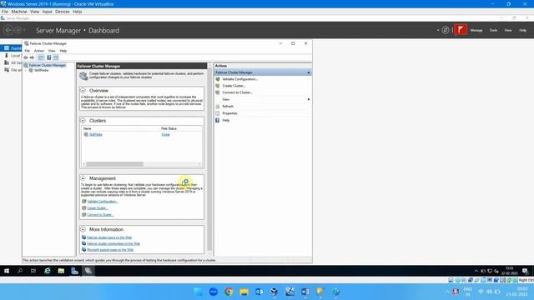534x300 pixels.
Task: Open VirtualBox Input menu
Action: 47,12
